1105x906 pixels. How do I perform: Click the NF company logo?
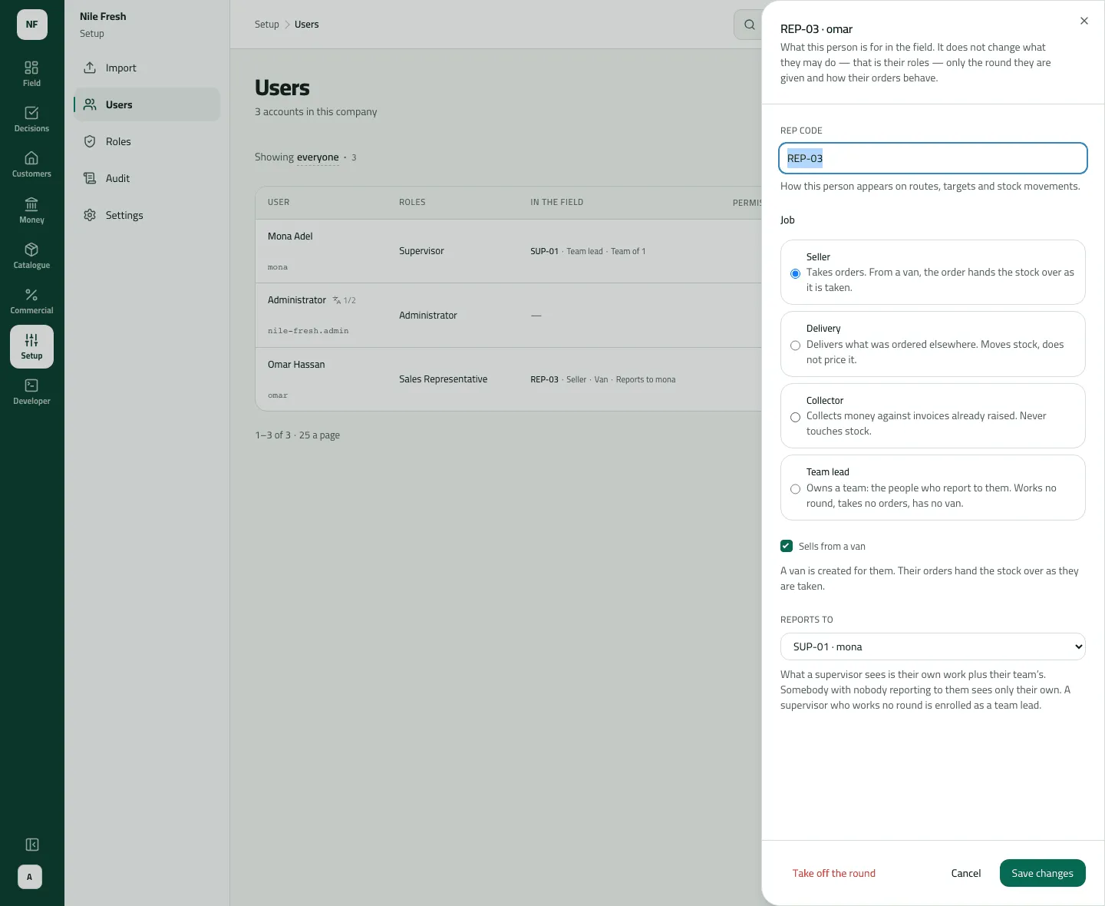tap(31, 25)
